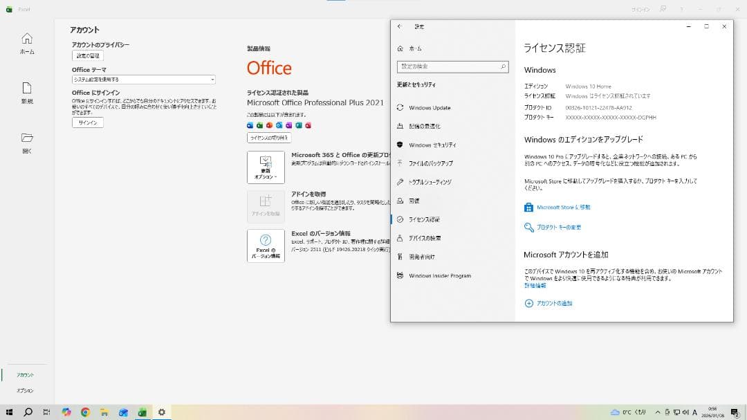Switch to オプション in the Excel sidebar
The image size is (747, 420).
26,390
